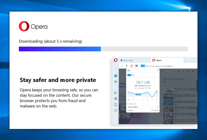This screenshot has height=140, width=207.
Task: Click the Opera logo in the installer header
Action: click(x=33, y=26)
